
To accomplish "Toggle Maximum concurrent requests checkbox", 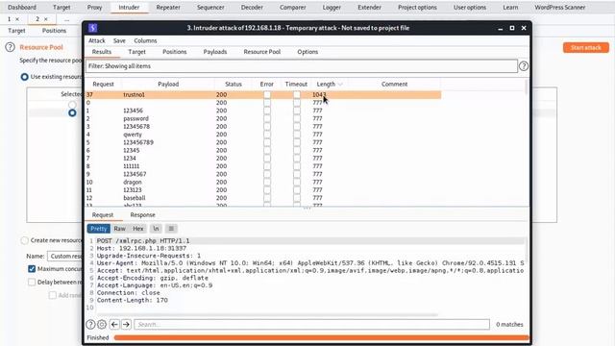I will pyautogui.click(x=32, y=269).
